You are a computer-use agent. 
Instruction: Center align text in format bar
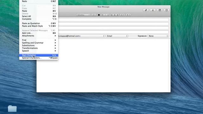115,15
